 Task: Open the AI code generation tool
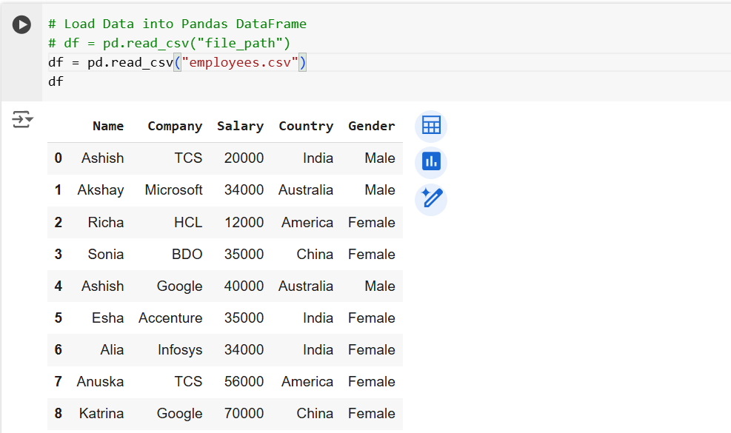430,200
